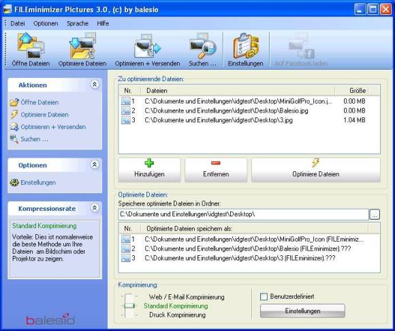Click the Öffne Dateien toolbar icon
Viewport: 395px width, 331px height.
31,46
